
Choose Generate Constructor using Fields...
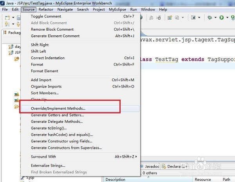click(80, 141)
